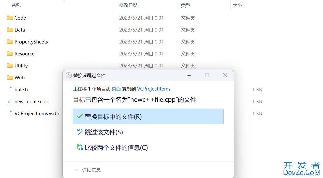This screenshot has height=178, width=323.
Task: Click 文件夹 type in Resource row
Action: [188, 54]
